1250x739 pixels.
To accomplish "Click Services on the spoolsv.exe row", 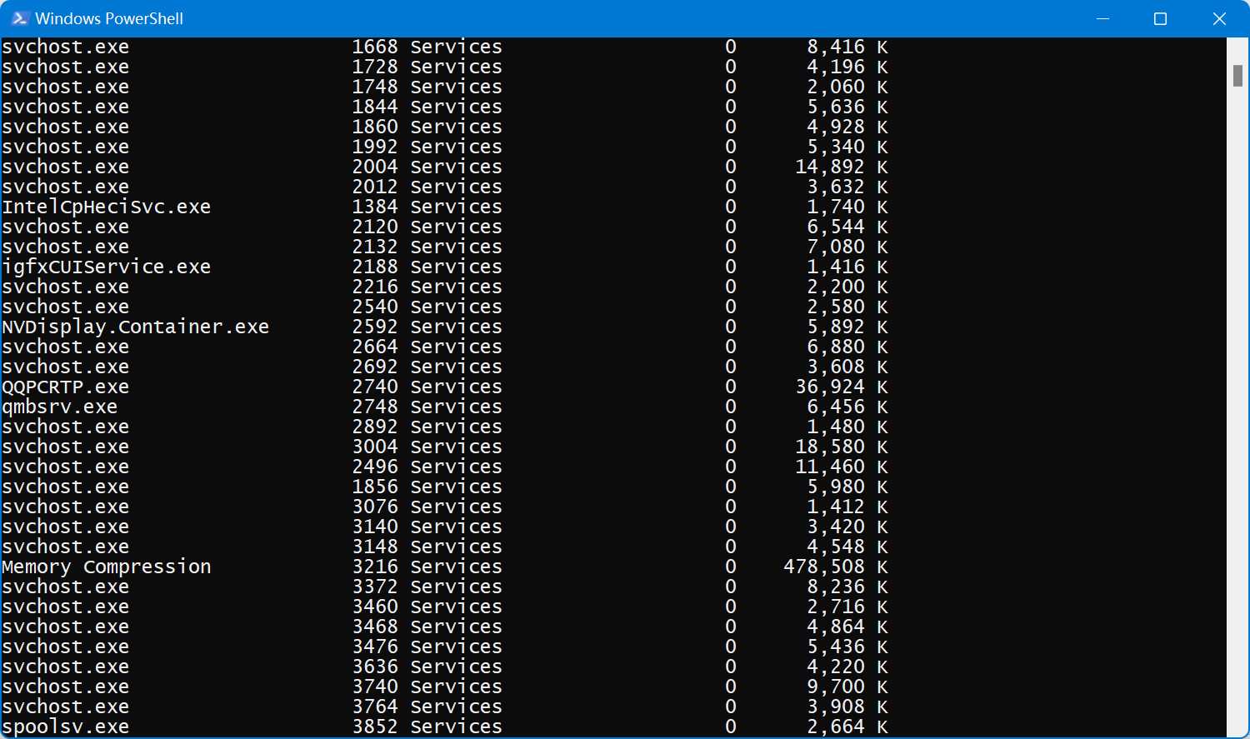I will [457, 727].
